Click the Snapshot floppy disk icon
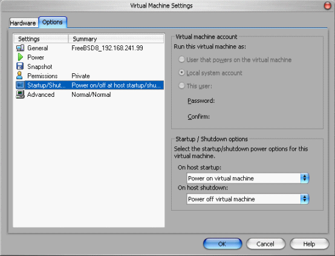Image resolution: width=335 pixels, height=256 pixels. pyautogui.click(x=20, y=67)
